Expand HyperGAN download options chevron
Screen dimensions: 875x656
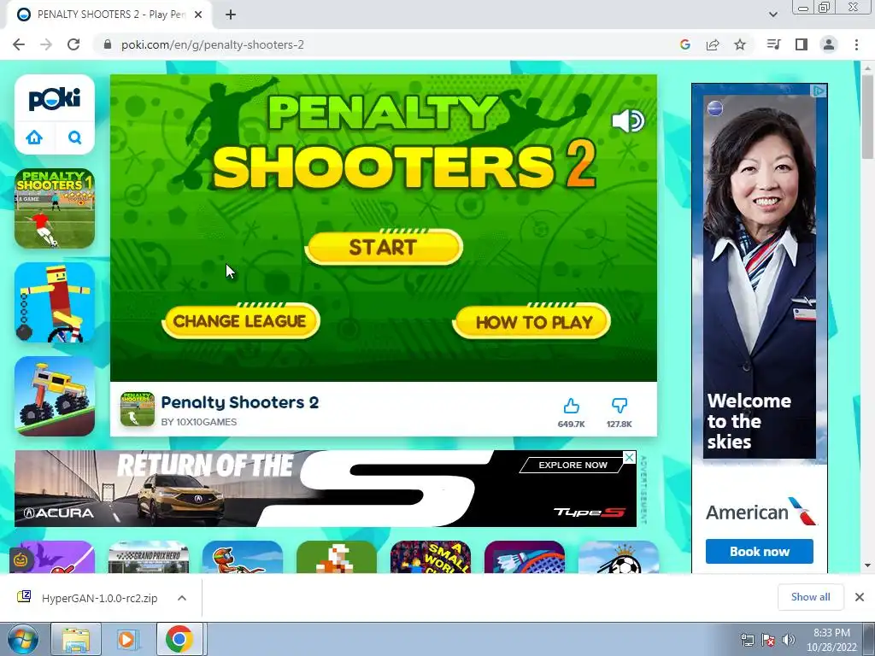(182, 597)
